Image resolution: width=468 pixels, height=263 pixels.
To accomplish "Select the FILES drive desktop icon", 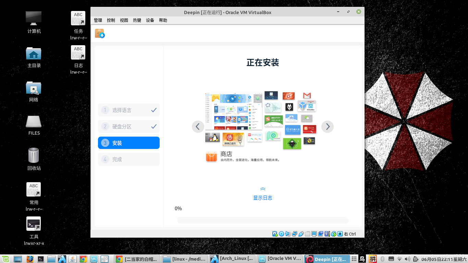I will tap(34, 125).
